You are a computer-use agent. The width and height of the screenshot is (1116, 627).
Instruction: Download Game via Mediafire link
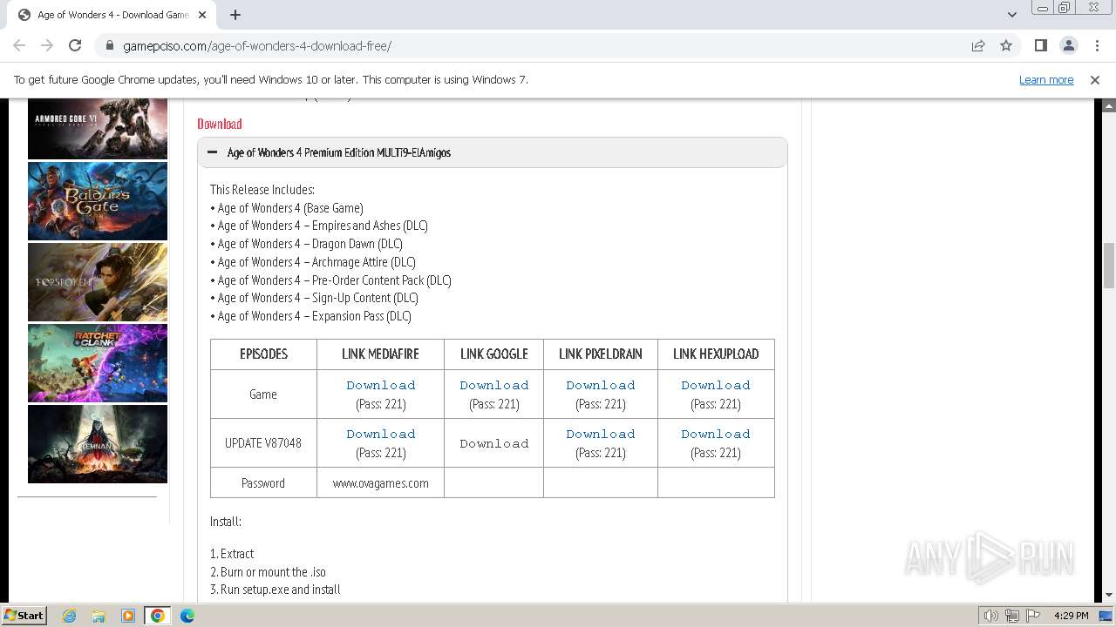[381, 385]
